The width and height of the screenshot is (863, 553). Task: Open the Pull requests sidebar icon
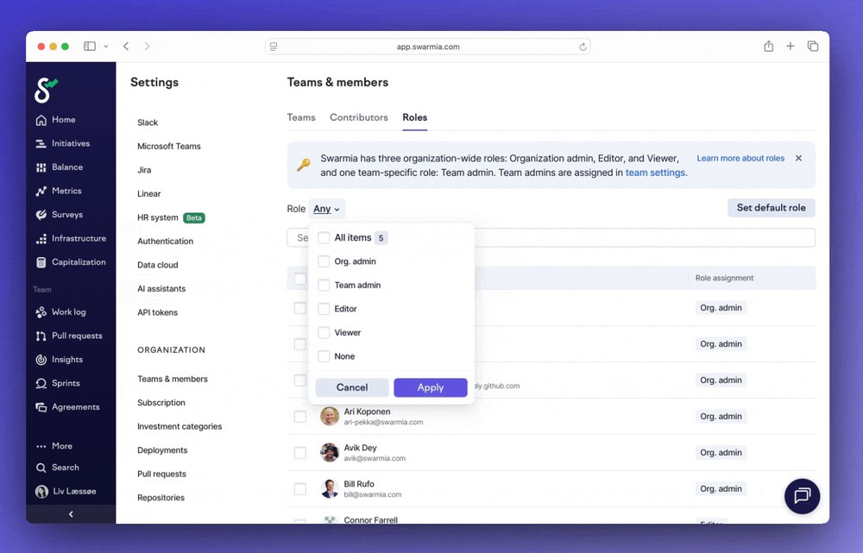click(x=41, y=336)
